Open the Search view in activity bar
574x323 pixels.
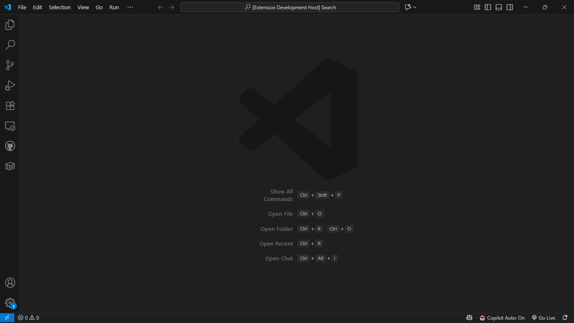pyautogui.click(x=10, y=45)
